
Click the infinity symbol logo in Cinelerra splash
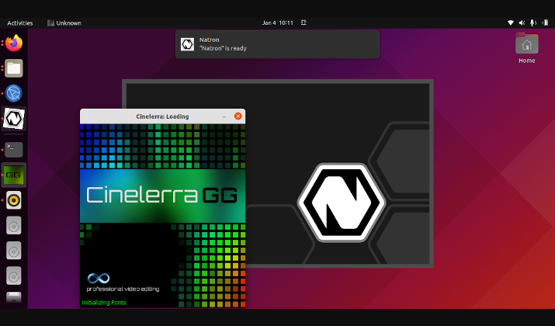coord(99,278)
